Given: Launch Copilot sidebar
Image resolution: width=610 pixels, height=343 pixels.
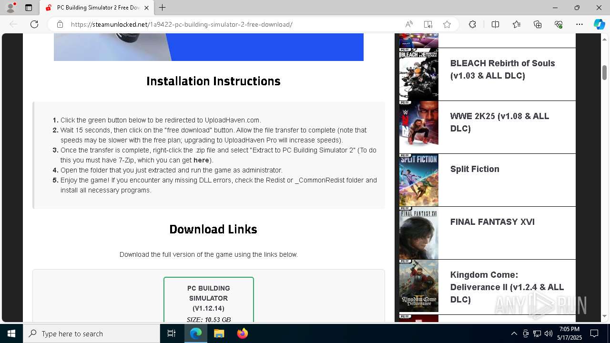Looking at the screenshot, I should coord(599,24).
